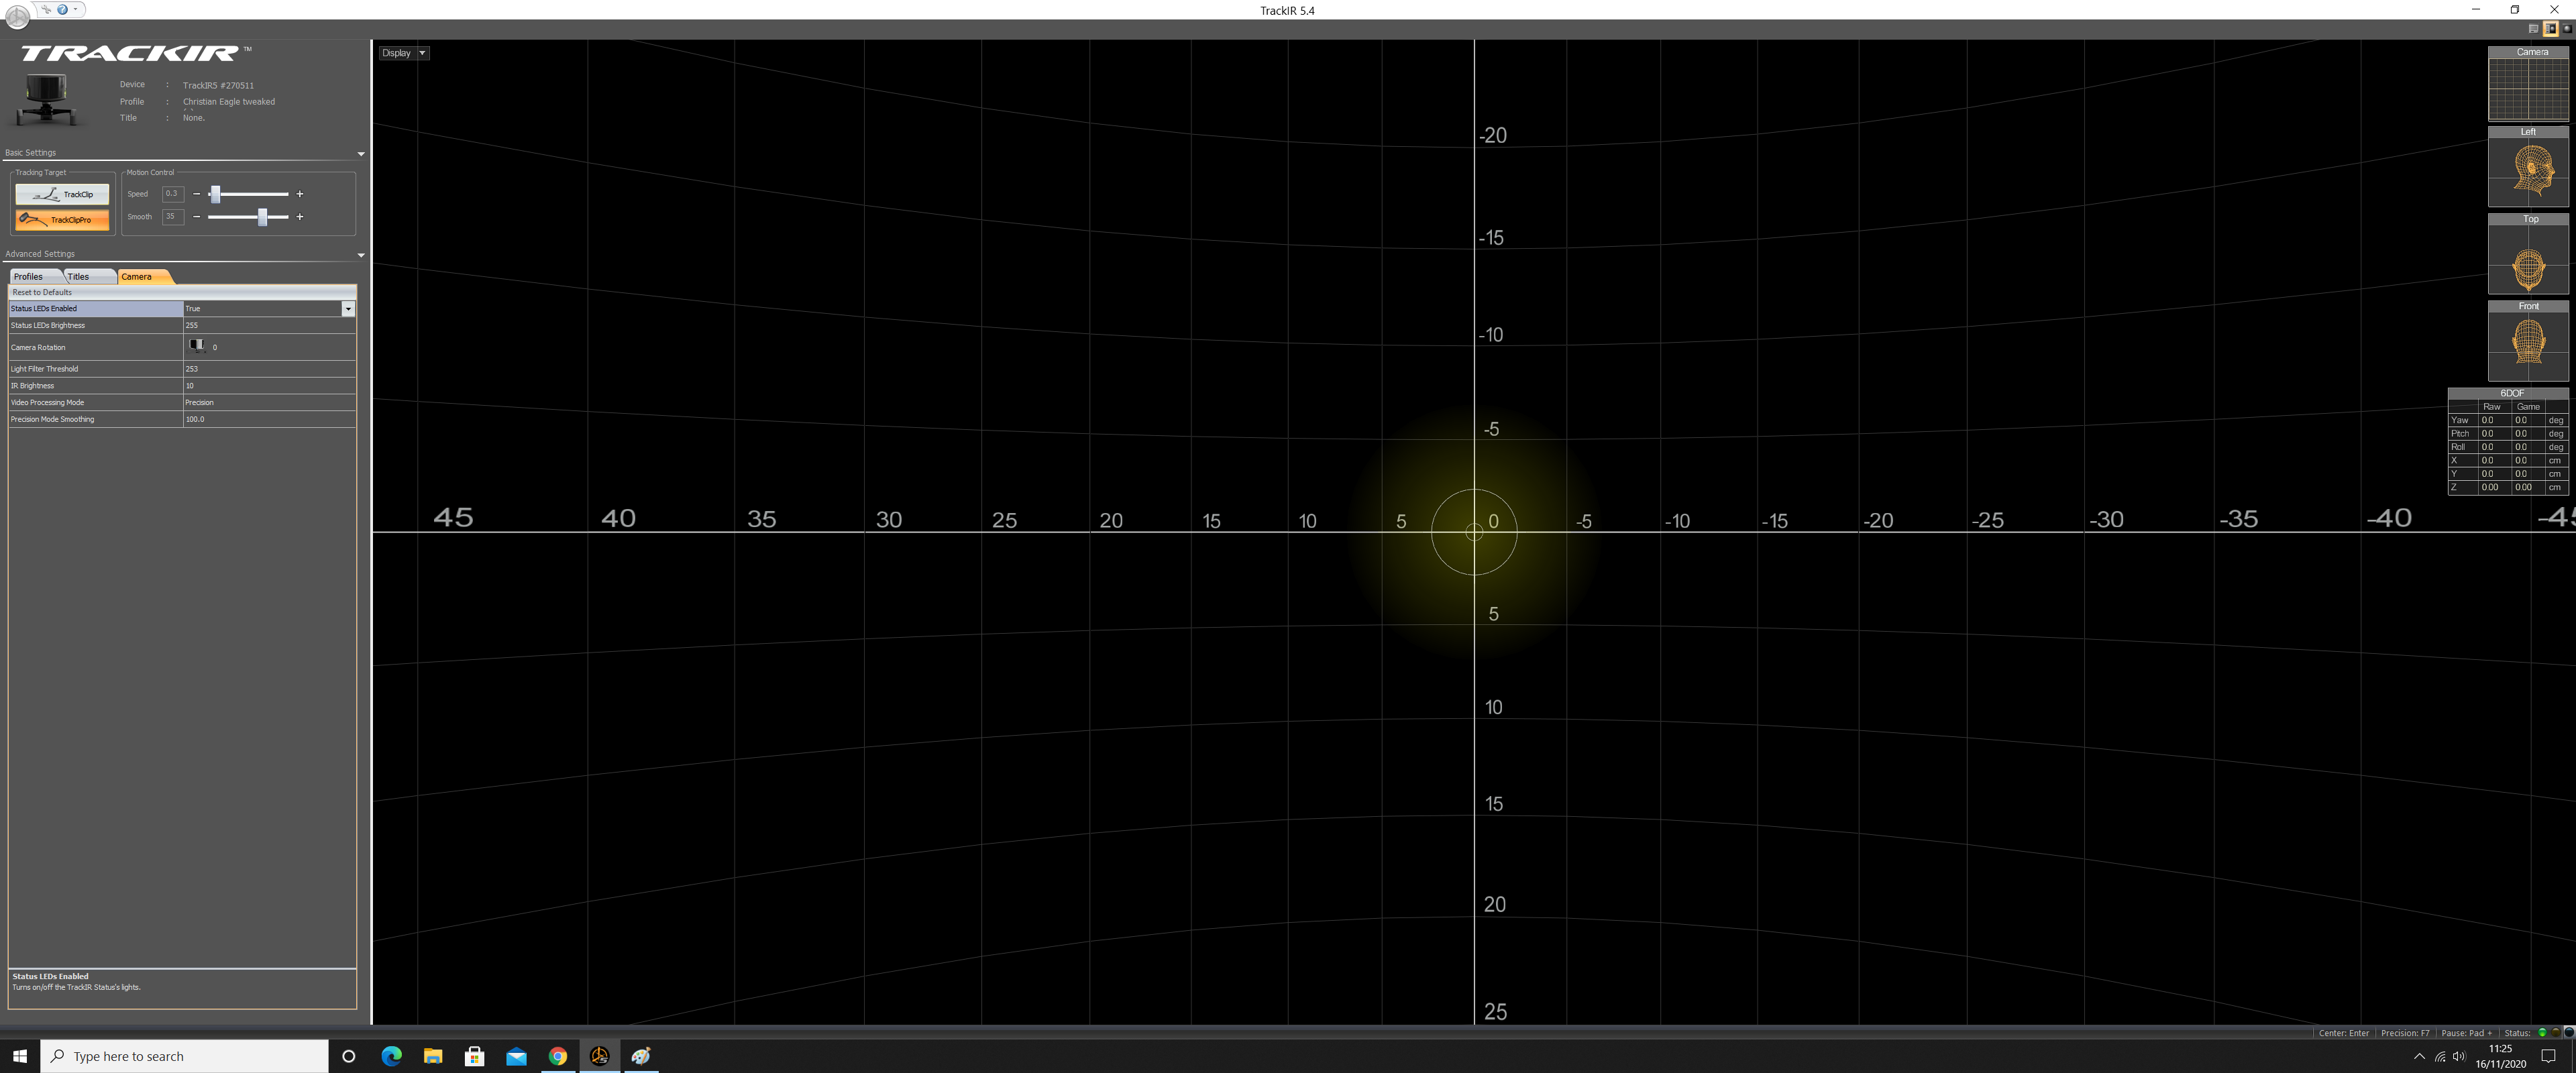
Task: Click the green status LED indicator
Action: pyautogui.click(x=2542, y=1033)
